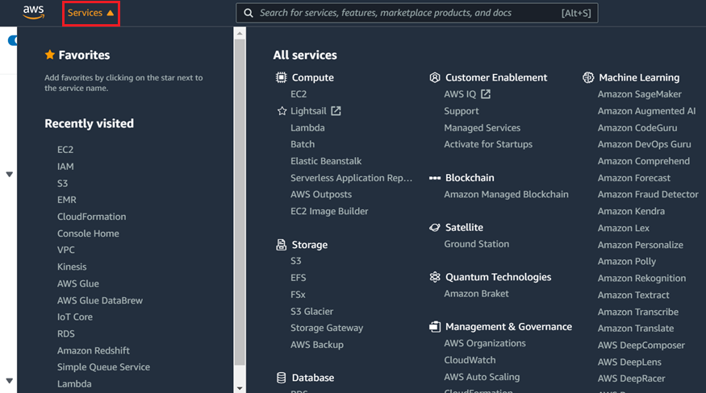Click the scroll-up arrow of the Favorites panel
Image resolution: width=706 pixels, height=393 pixels.
click(x=239, y=33)
